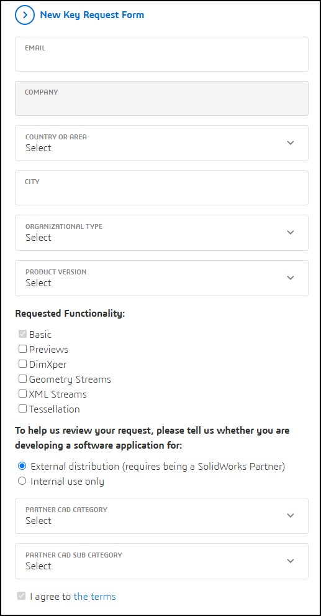Check the Tessellation checkbox
The width and height of the screenshot is (321, 616).
[23, 409]
